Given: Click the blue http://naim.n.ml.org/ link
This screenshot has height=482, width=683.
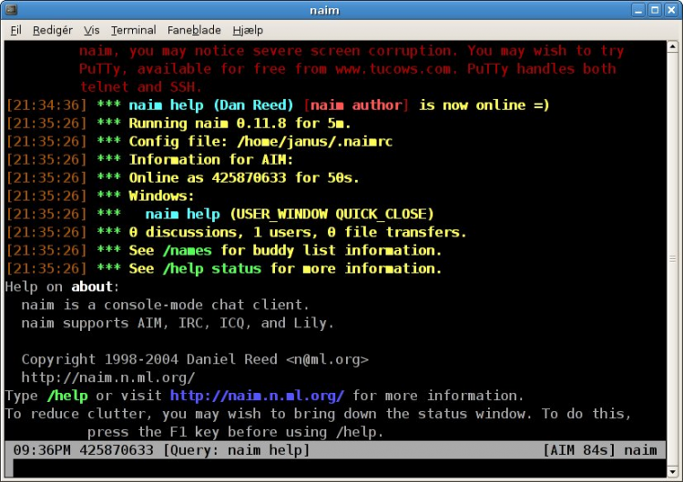Looking at the screenshot, I should pyautogui.click(x=257, y=396).
